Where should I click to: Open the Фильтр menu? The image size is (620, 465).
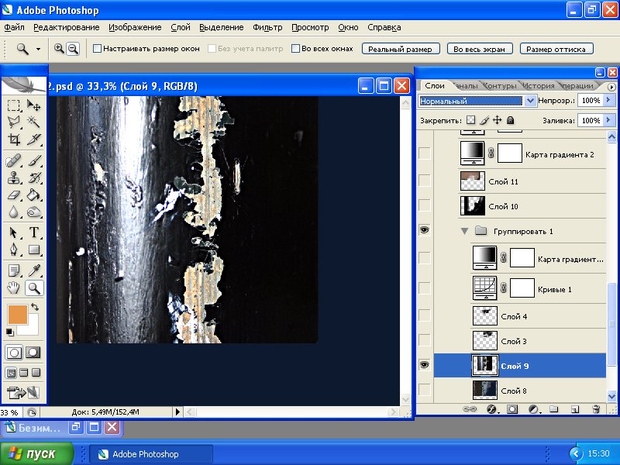(267, 27)
